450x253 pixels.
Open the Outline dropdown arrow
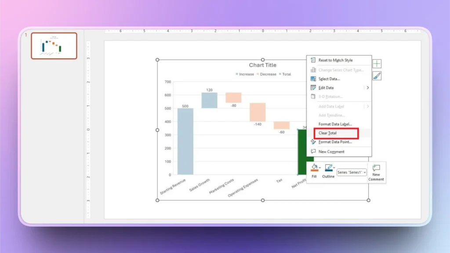coord(334,168)
